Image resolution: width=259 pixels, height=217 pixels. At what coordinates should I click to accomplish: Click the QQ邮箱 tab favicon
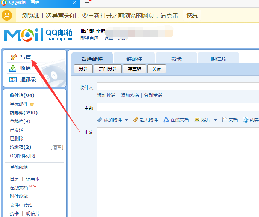click(x=4, y=3)
